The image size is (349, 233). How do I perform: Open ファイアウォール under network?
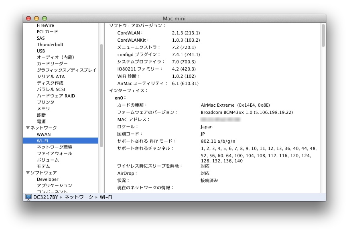click(x=54, y=154)
